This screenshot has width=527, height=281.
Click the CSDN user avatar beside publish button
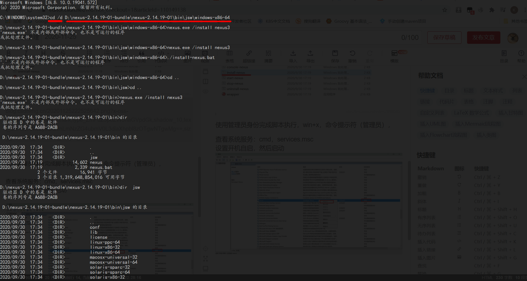[x=513, y=38]
